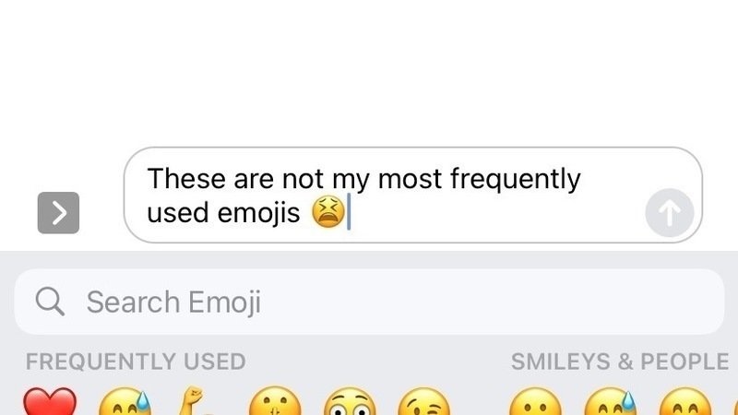Pick the flexed biceps emoji
The image size is (738, 415).
point(198,404)
